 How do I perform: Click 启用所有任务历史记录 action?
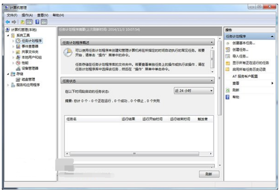(x=249, y=69)
